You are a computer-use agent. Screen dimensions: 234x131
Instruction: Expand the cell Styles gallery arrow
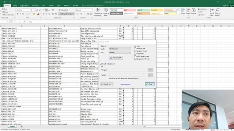(178, 15)
